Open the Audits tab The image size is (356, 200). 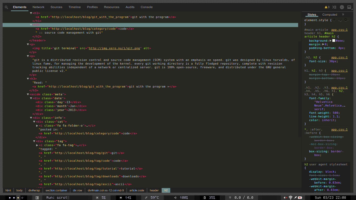130,7
